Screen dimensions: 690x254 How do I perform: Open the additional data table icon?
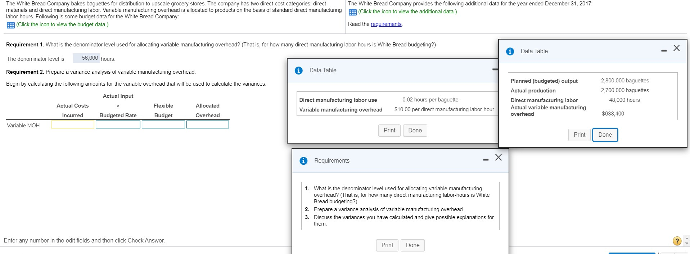click(x=352, y=12)
